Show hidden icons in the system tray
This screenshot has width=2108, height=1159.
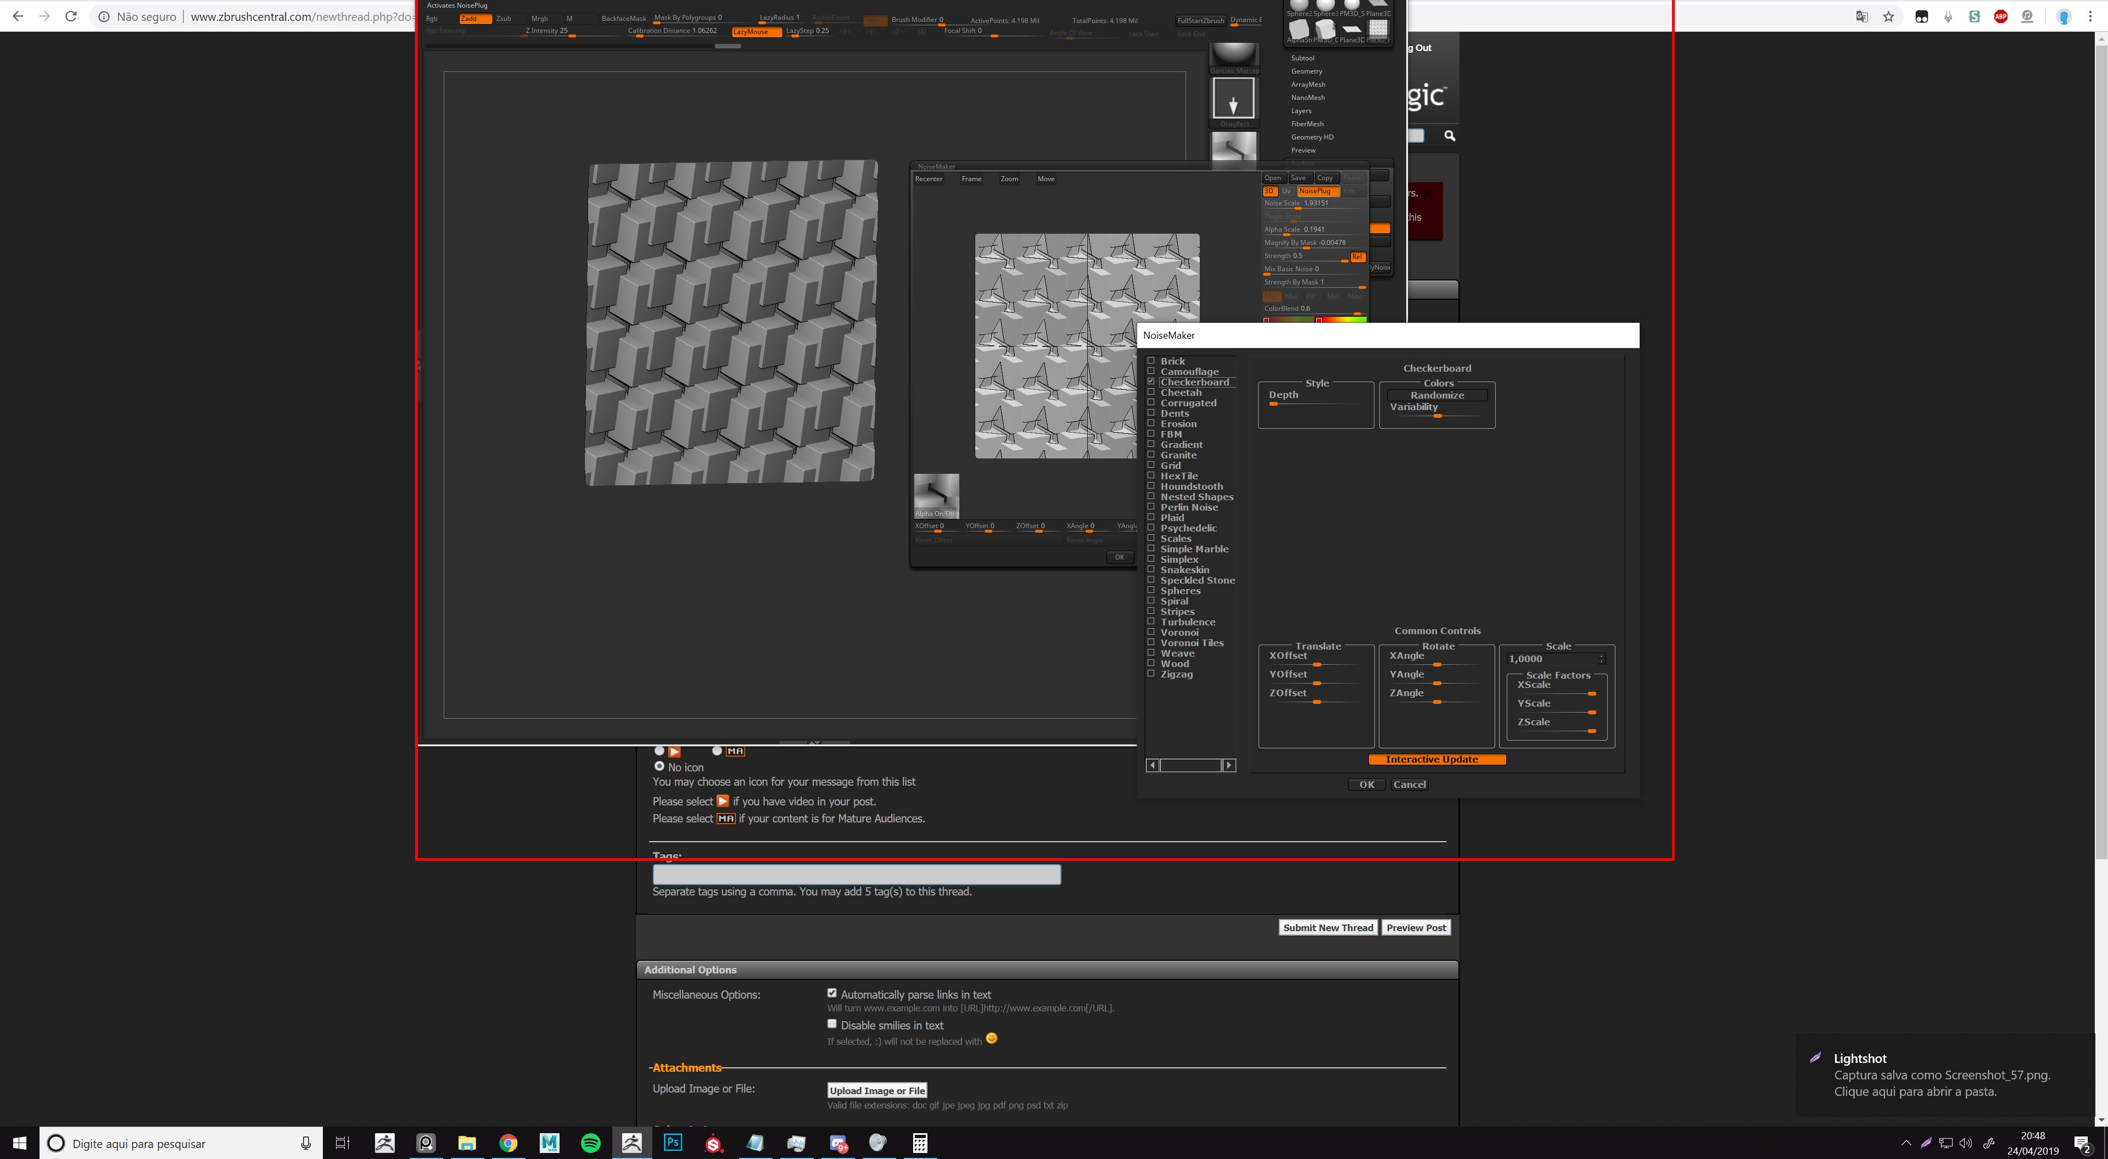coord(1906,1143)
